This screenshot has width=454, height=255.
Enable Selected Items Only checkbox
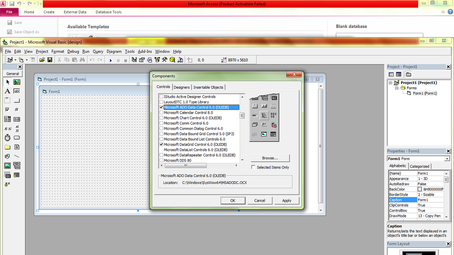click(253, 167)
